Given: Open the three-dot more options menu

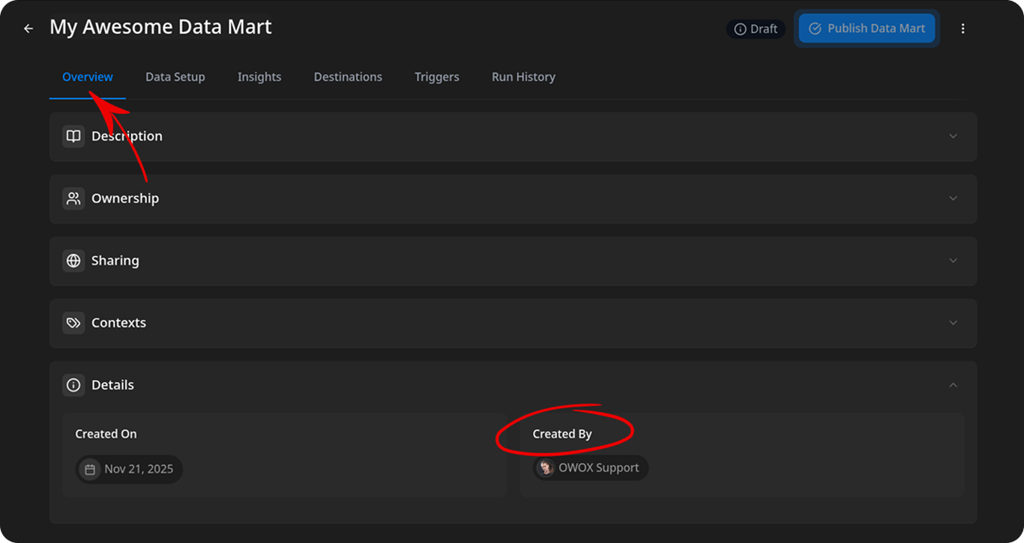Looking at the screenshot, I should click(x=963, y=28).
